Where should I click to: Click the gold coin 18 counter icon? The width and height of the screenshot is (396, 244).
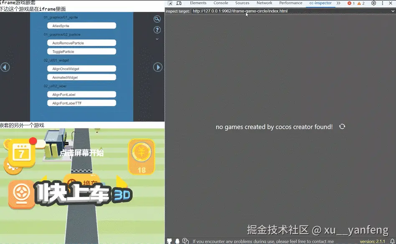pos(142,157)
